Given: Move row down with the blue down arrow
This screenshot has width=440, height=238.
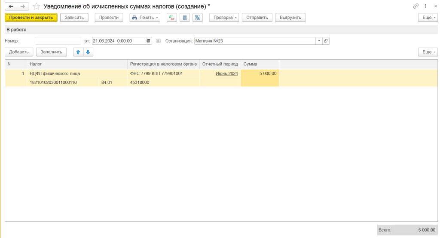Looking at the screenshot, I should click(88, 52).
